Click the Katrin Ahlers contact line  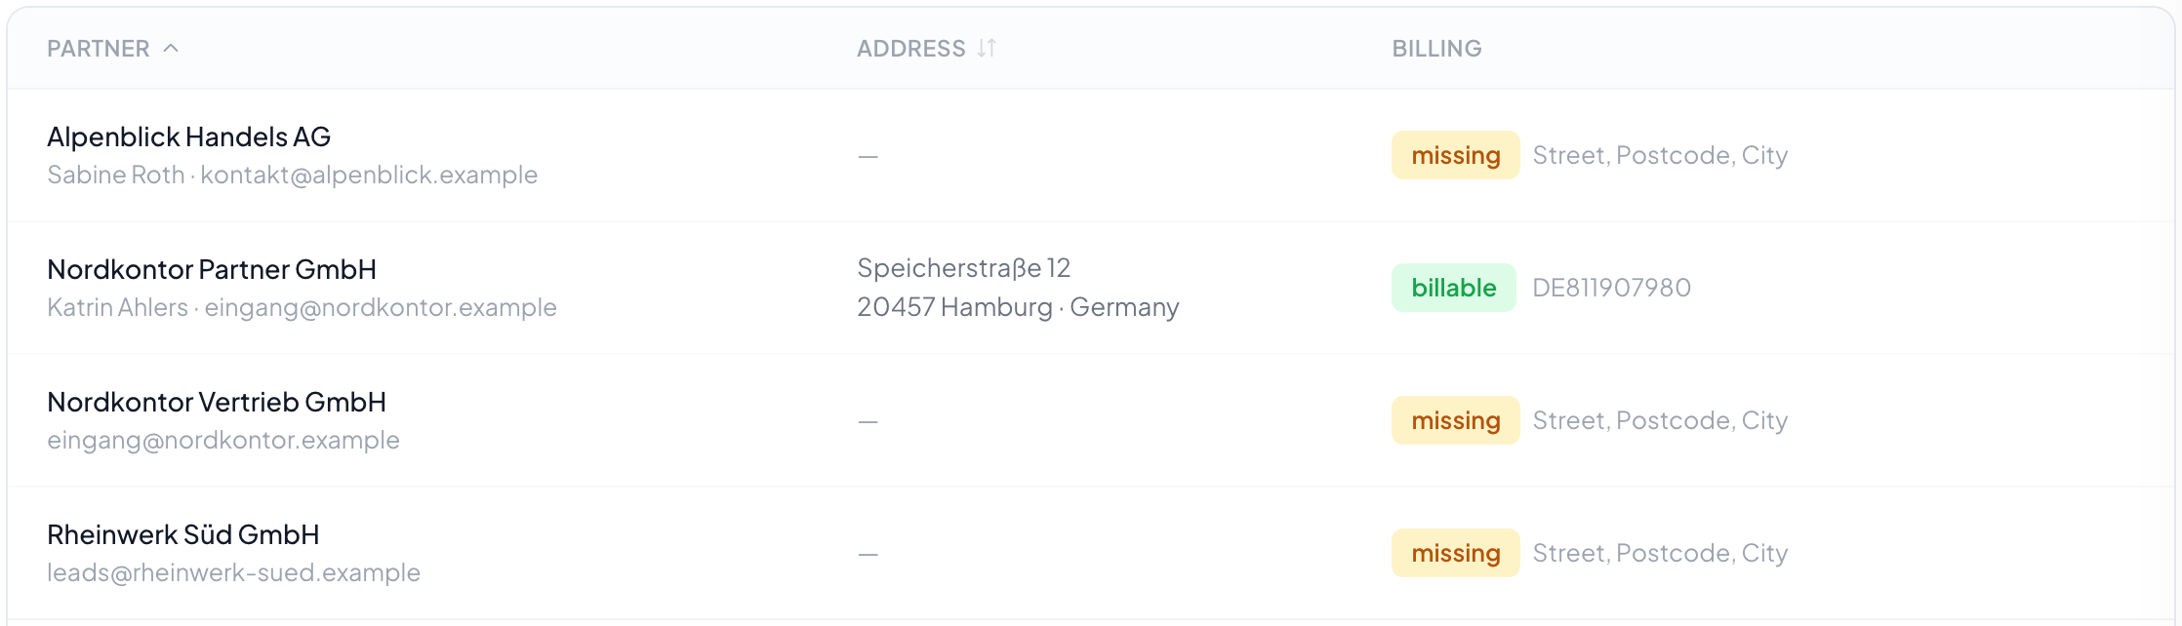tap(302, 307)
